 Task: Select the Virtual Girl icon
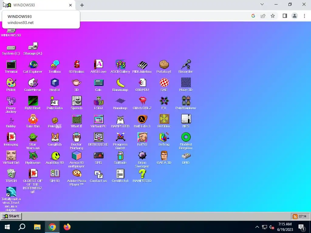tap(11, 156)
